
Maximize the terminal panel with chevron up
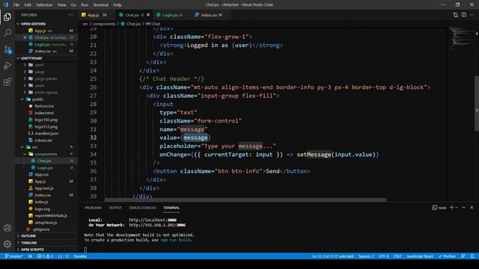click(x=463, y=208)
